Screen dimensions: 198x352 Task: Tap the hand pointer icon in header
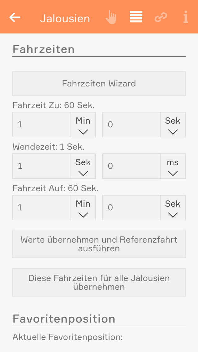[111, 17]
